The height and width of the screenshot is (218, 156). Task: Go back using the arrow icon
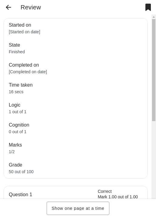[x=8, y=7]
